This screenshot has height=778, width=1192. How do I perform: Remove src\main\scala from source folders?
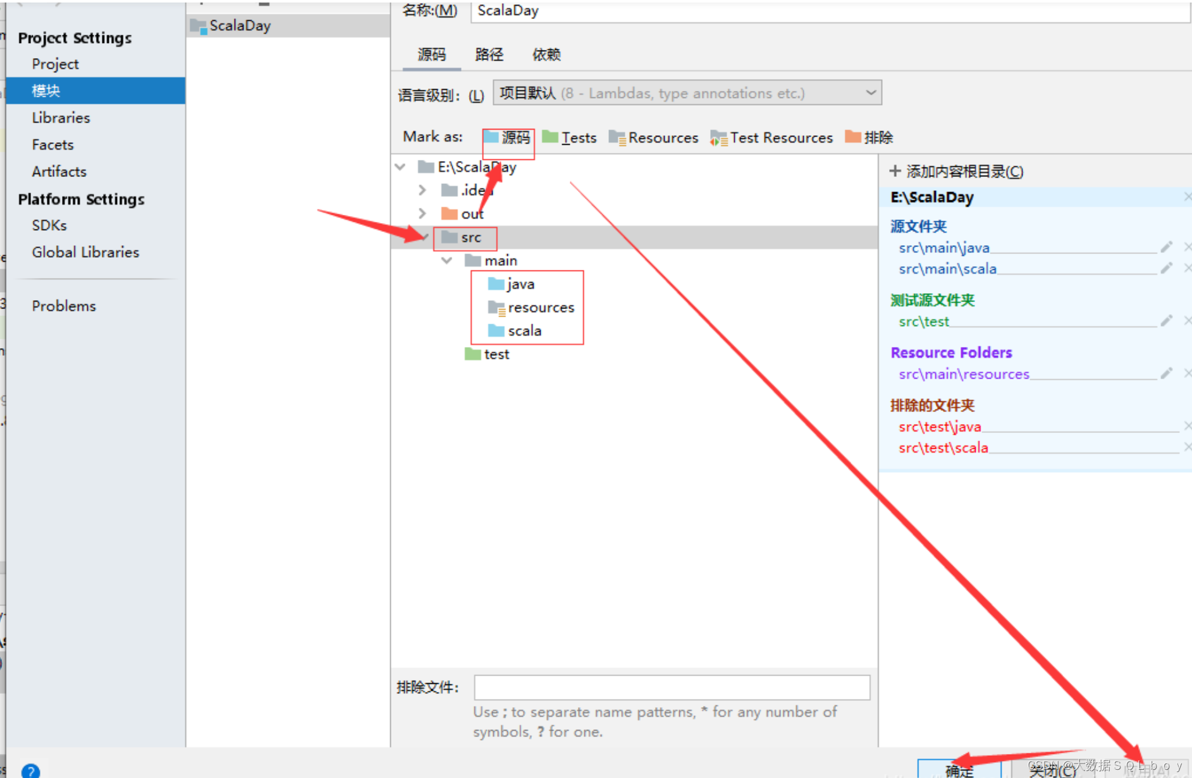click(1187, 269)
